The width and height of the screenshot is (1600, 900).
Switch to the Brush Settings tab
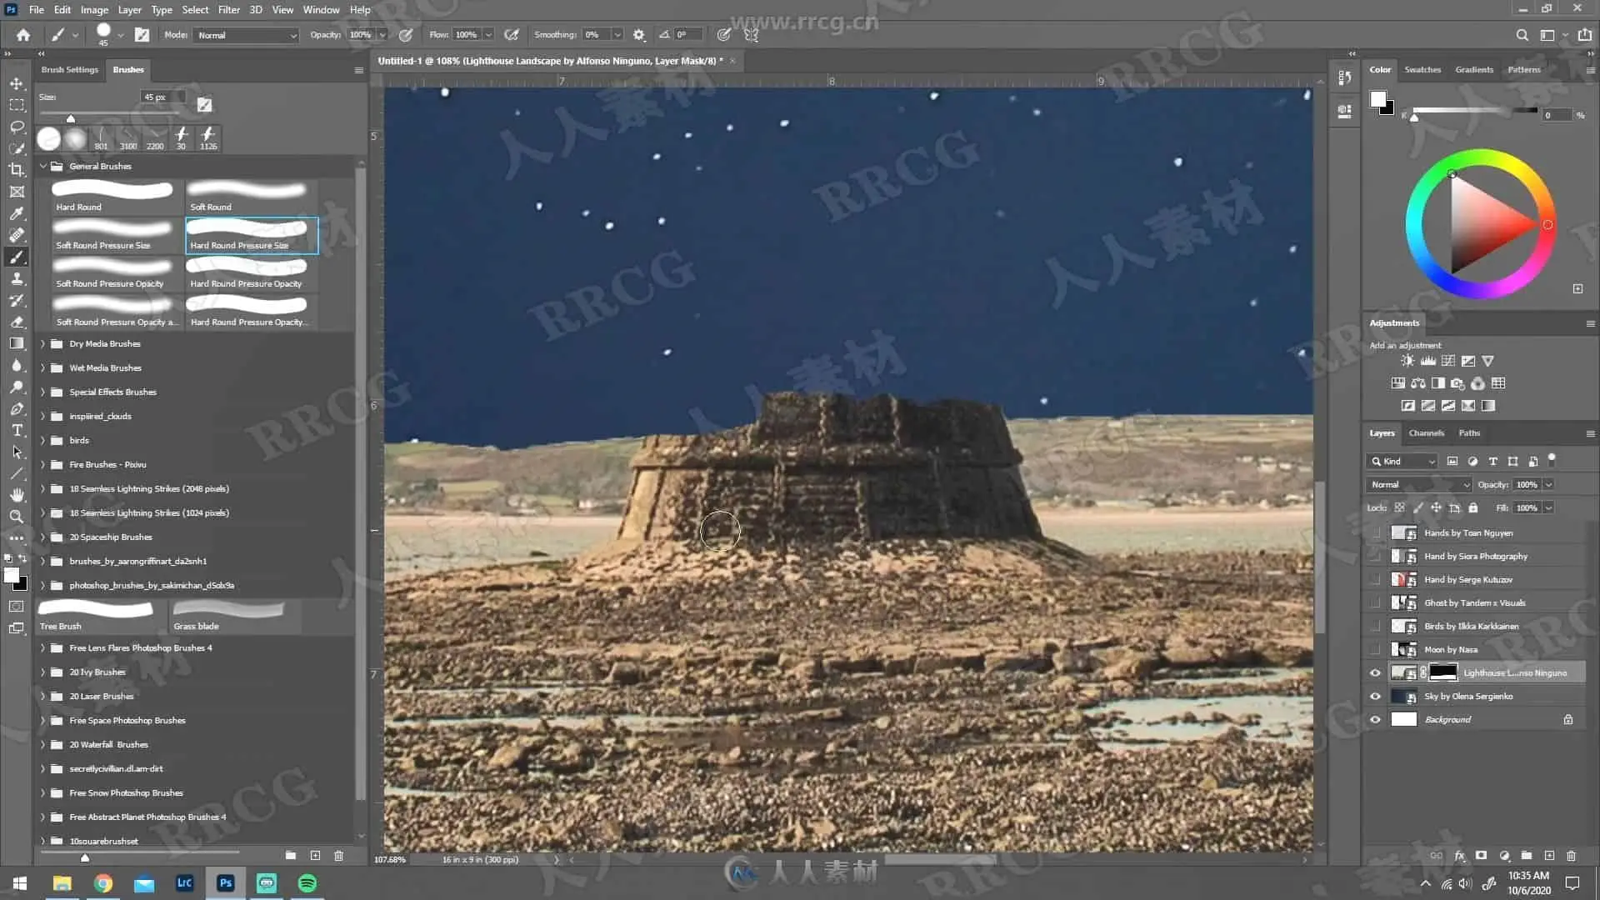(70, 69)
